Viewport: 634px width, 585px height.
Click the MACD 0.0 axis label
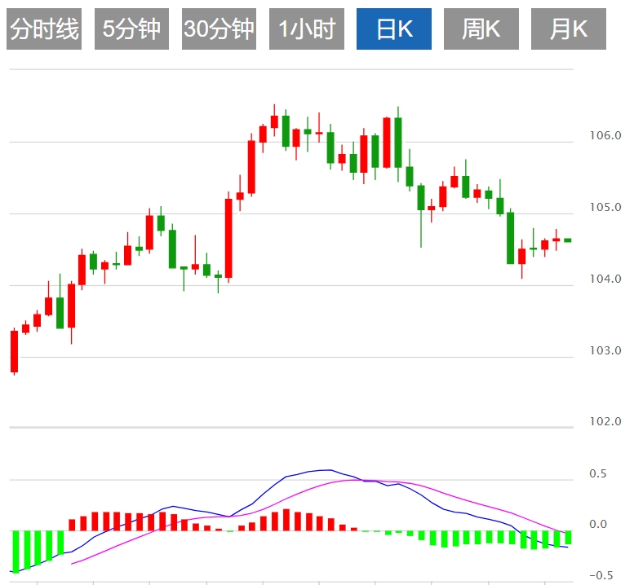click(598, 525)
